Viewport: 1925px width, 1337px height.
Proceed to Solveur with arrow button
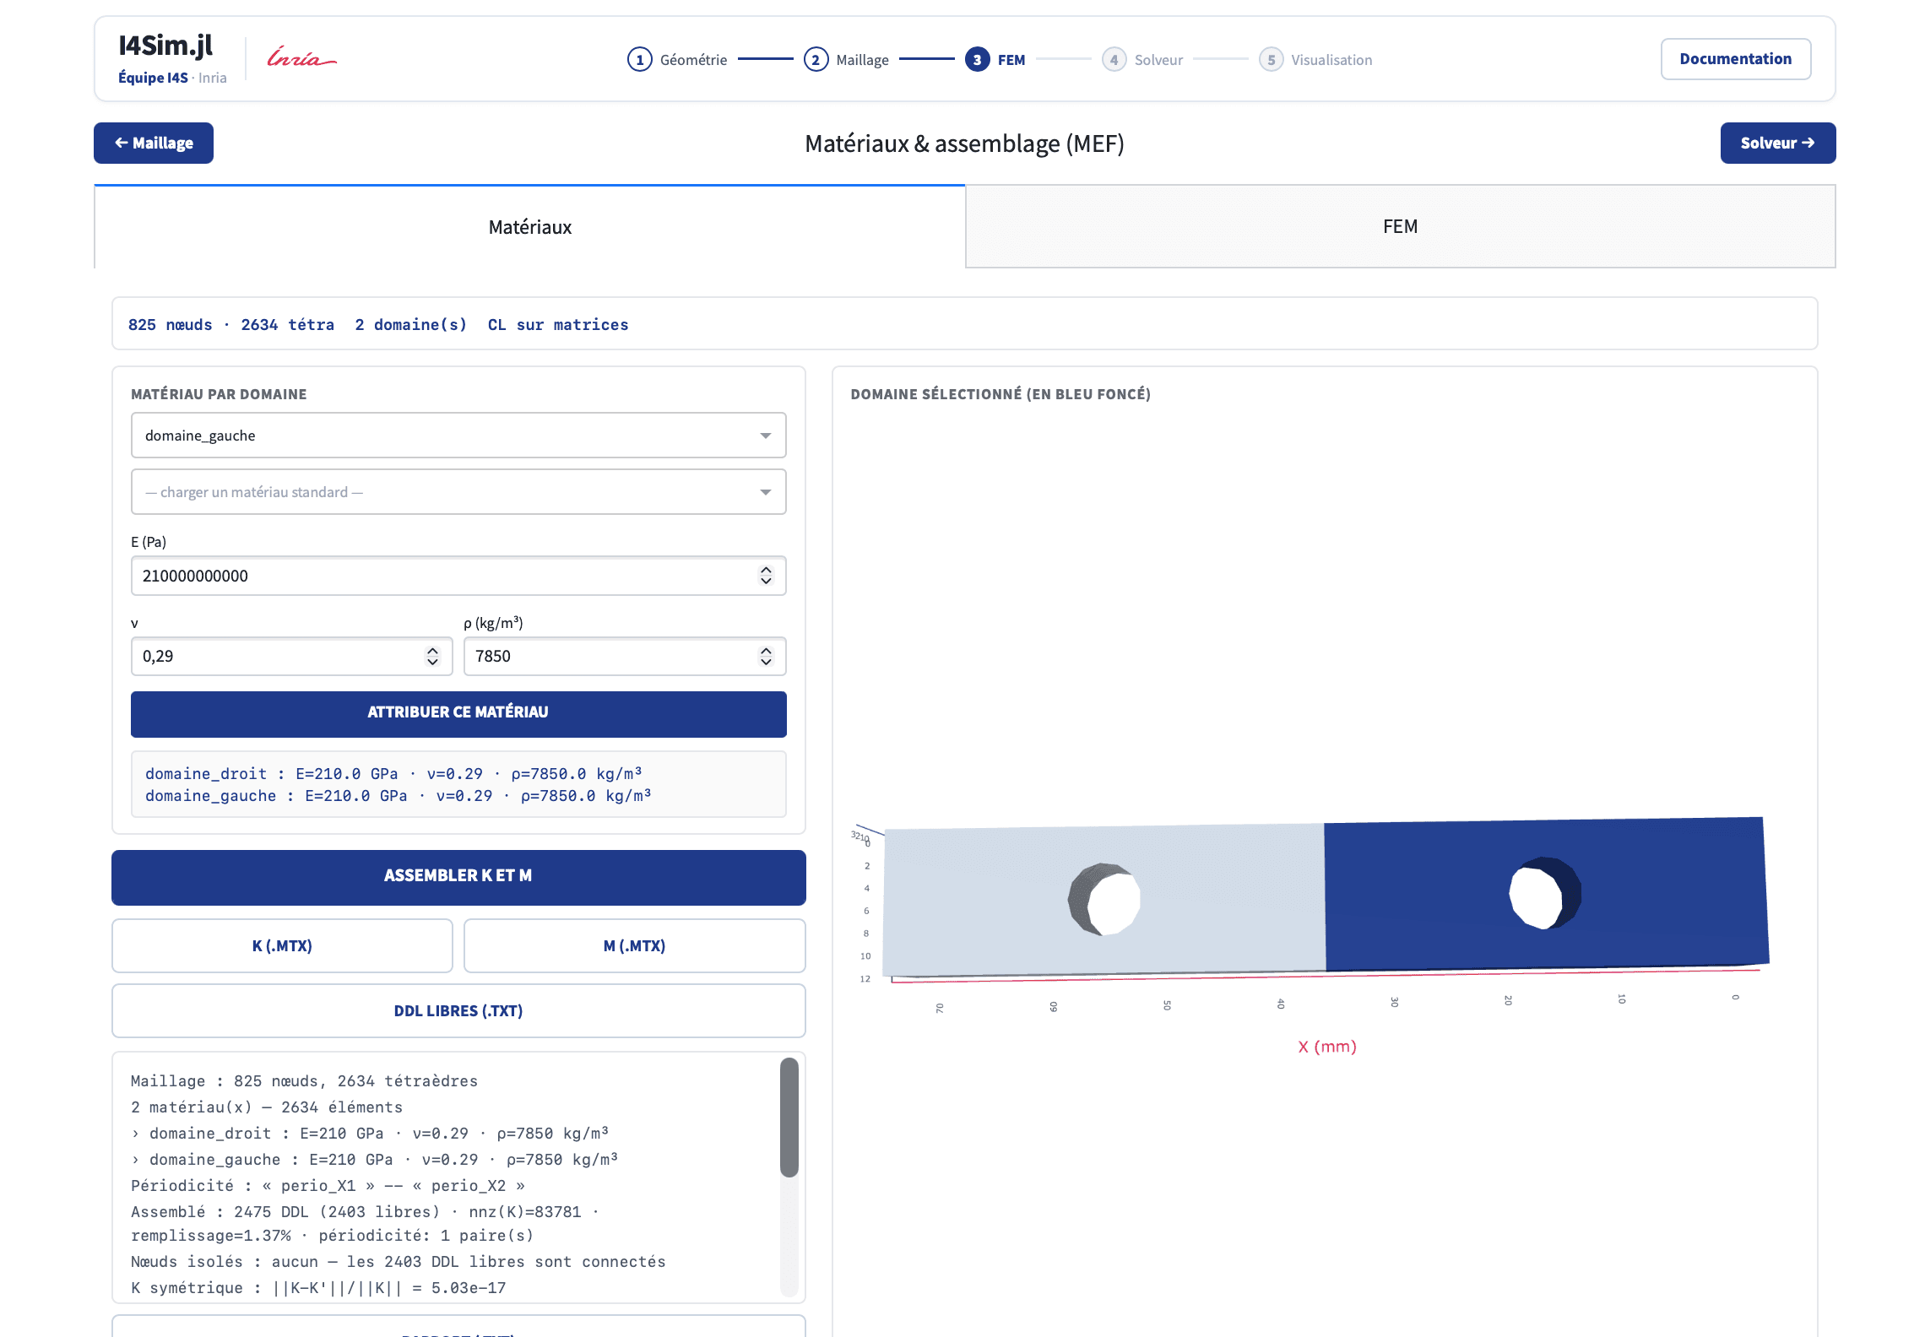pyautogui.click(x=1777, y=143)
